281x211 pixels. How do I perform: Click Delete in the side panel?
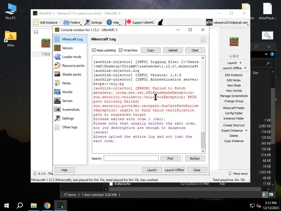[x=234, y=136]
